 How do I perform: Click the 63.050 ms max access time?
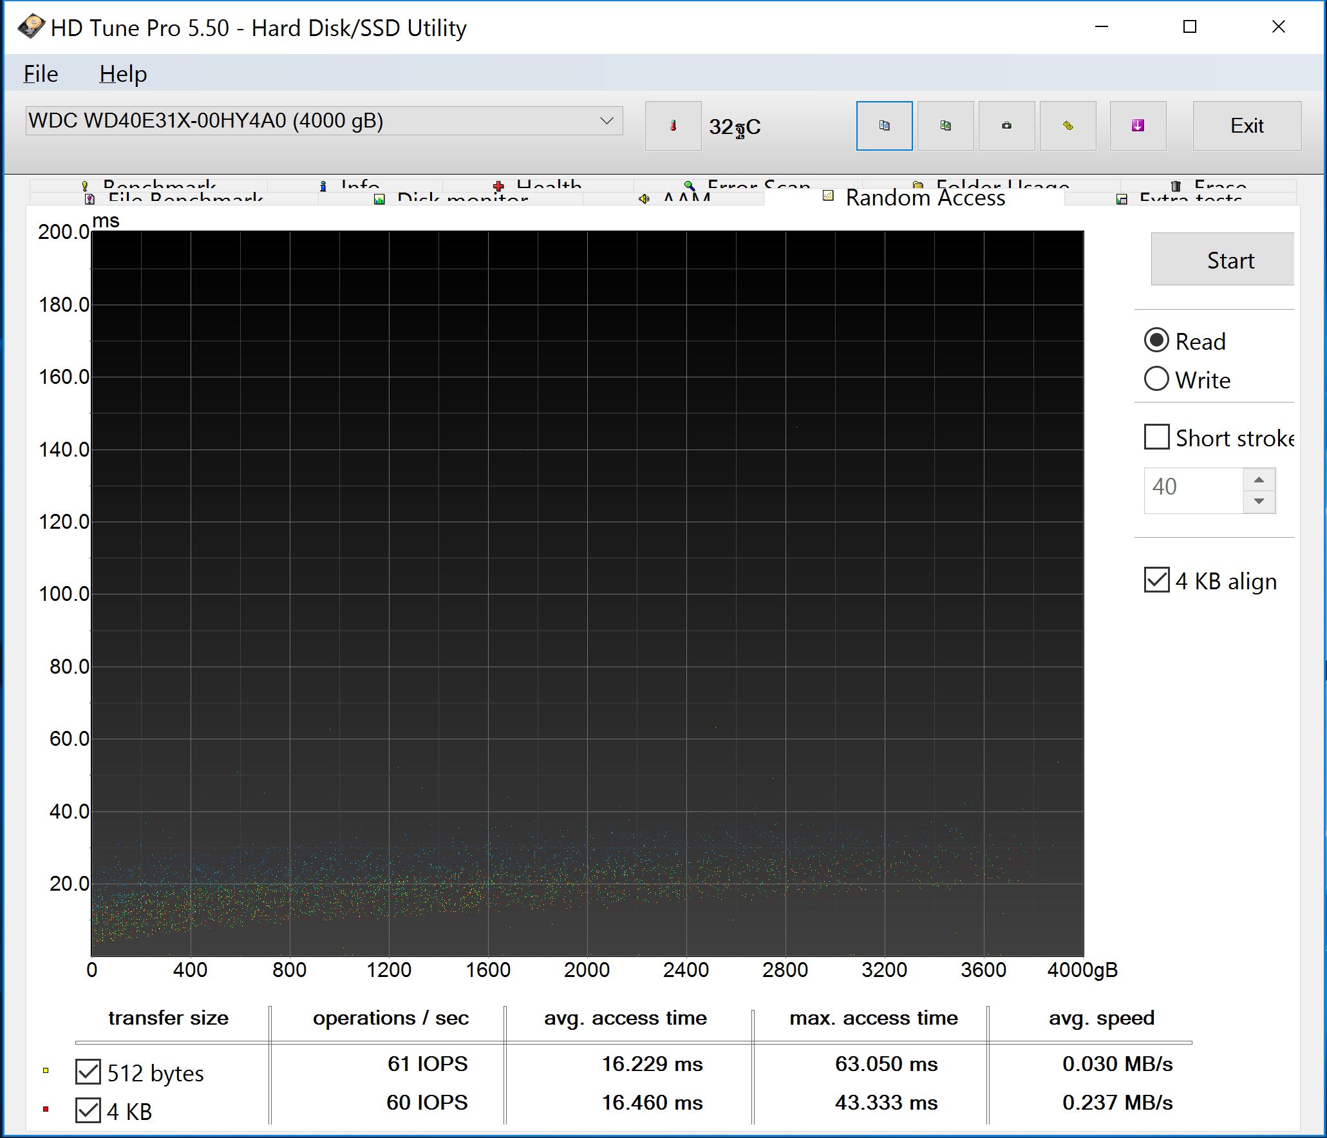tap(887, 1064)
